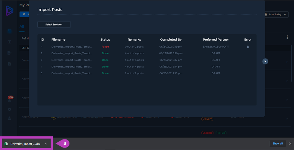Click the filename in import row 0

72,73
